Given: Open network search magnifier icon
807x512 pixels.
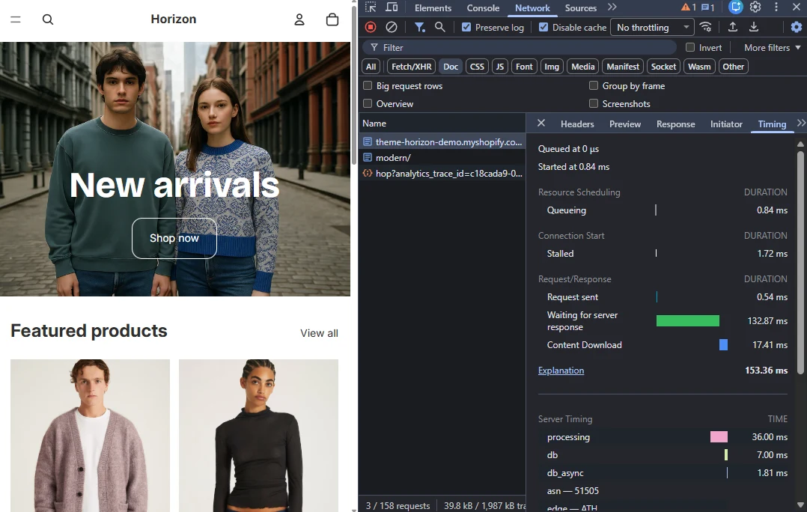Looking at the screenshot, I should click(440, 27).
